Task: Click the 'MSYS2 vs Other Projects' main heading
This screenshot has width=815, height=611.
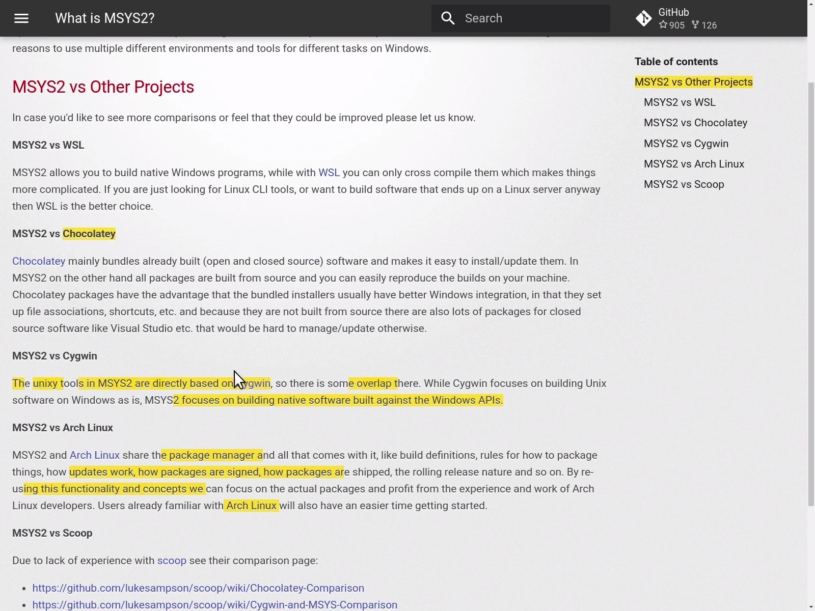Action: point(103,87)
